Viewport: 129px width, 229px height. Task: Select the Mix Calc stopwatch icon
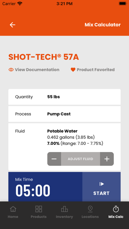(x=116, y=209)
